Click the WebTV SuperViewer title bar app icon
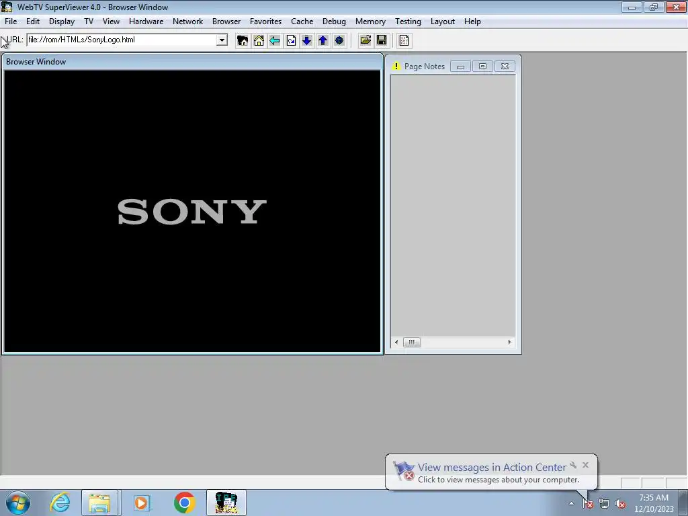The height and width of the screenshot is (516, 688). (7, 7)
